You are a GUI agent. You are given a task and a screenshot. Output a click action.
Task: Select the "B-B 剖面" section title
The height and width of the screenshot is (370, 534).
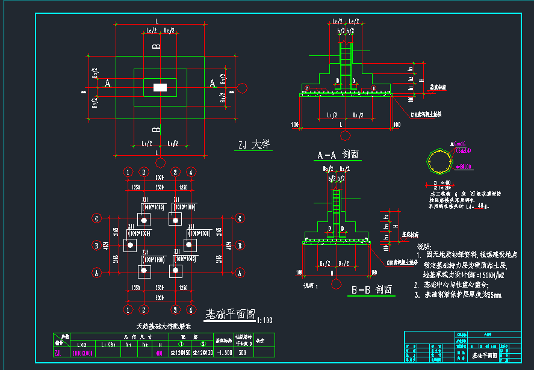(372, 290)
